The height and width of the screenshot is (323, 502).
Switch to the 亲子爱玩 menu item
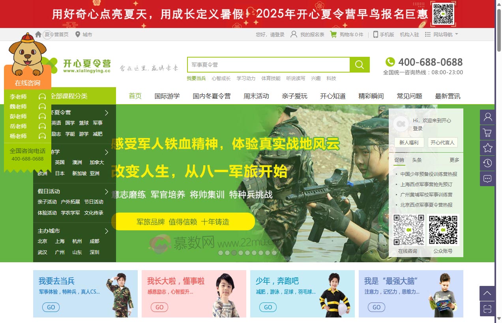coord(295,95)
